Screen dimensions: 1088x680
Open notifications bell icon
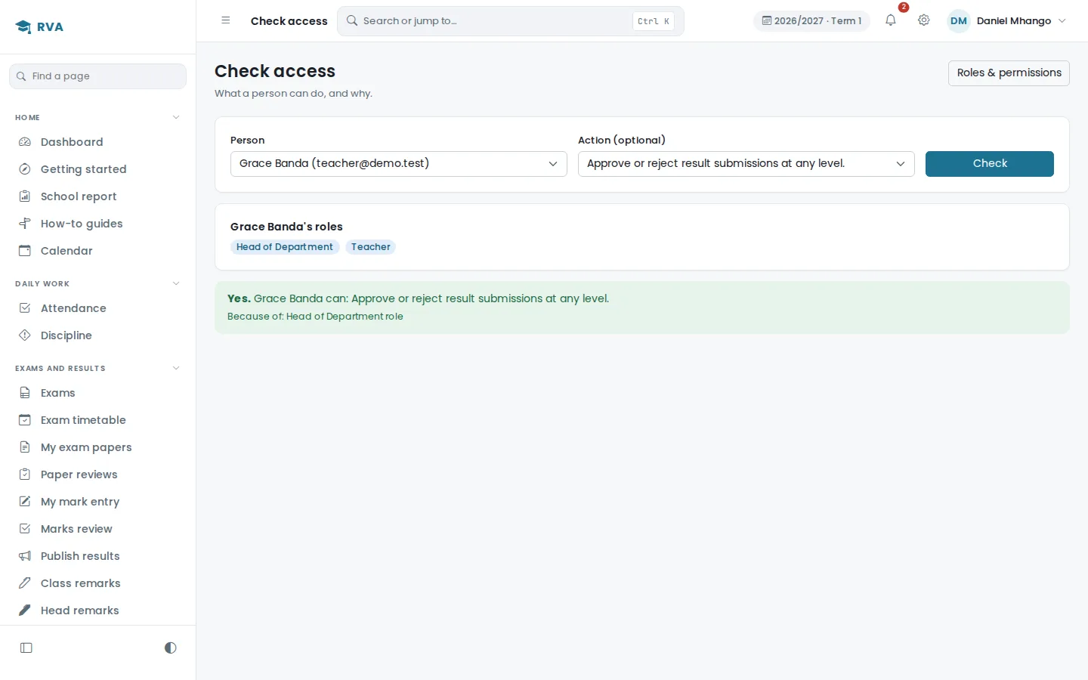click(x=891, y=20)
